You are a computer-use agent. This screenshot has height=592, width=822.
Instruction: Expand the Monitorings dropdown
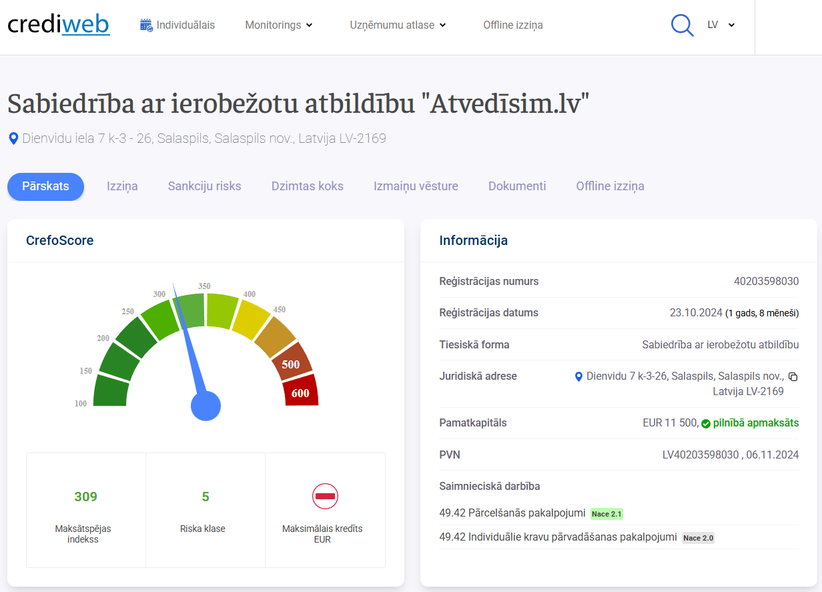pyautogui.click(x=279, y=25)
